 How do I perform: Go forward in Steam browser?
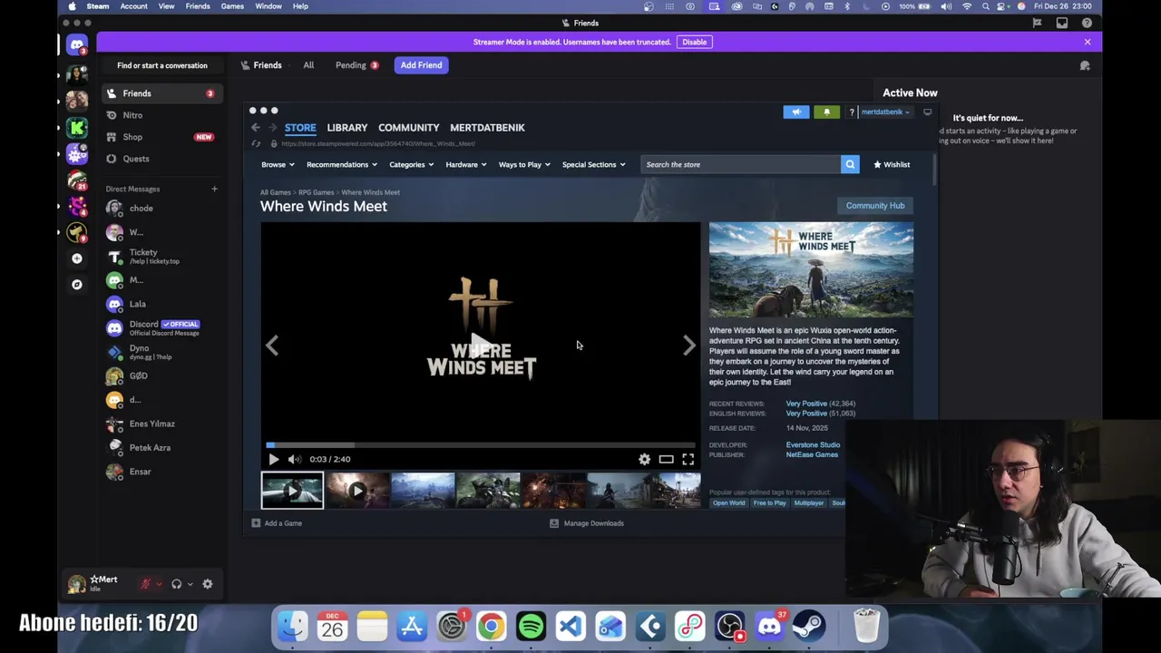point(272,128)
